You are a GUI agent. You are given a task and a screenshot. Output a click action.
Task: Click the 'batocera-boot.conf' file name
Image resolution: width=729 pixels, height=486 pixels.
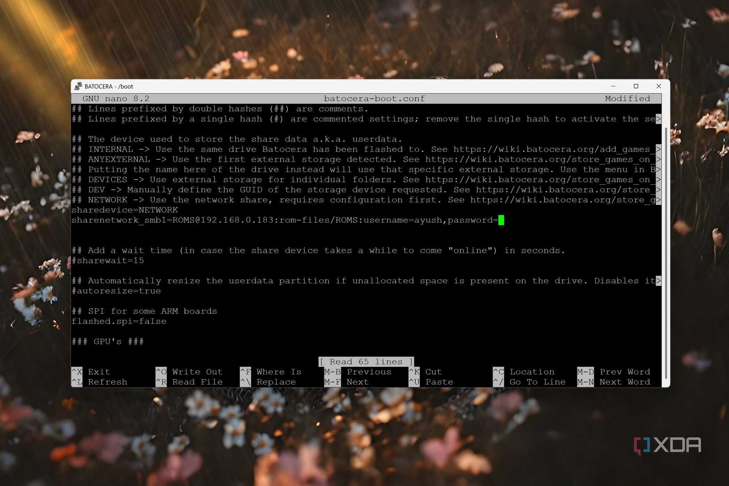[374, 99]
